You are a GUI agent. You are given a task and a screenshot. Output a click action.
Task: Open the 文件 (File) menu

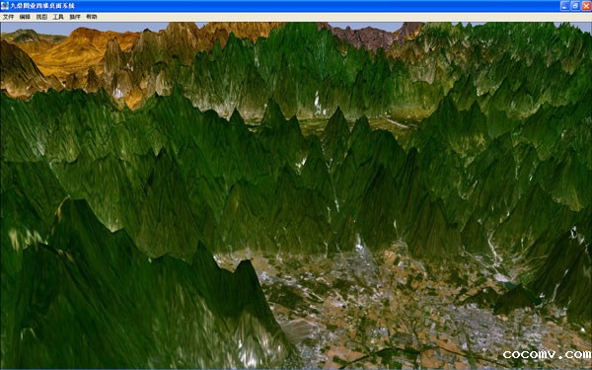point(8,17)
